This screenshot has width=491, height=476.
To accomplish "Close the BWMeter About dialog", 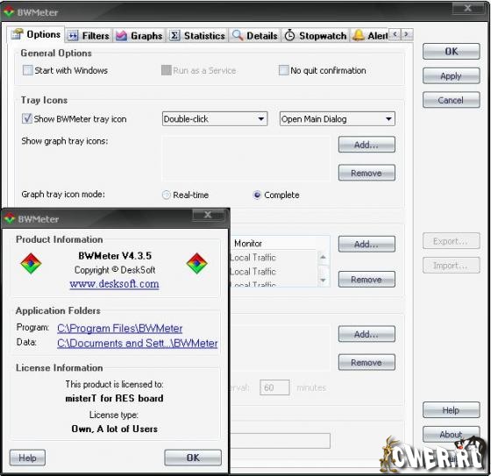I will tap(208, 215).
